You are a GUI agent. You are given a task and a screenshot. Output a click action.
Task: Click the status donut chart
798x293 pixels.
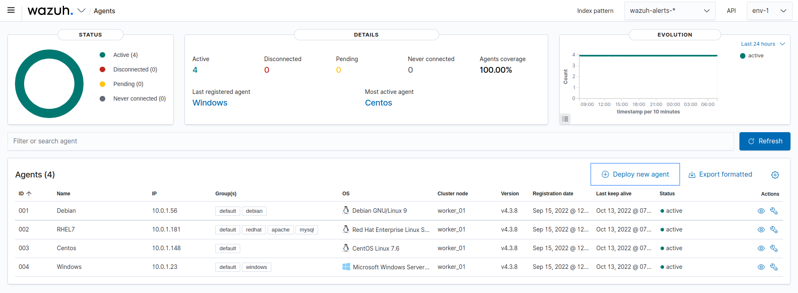coord(49,84)
